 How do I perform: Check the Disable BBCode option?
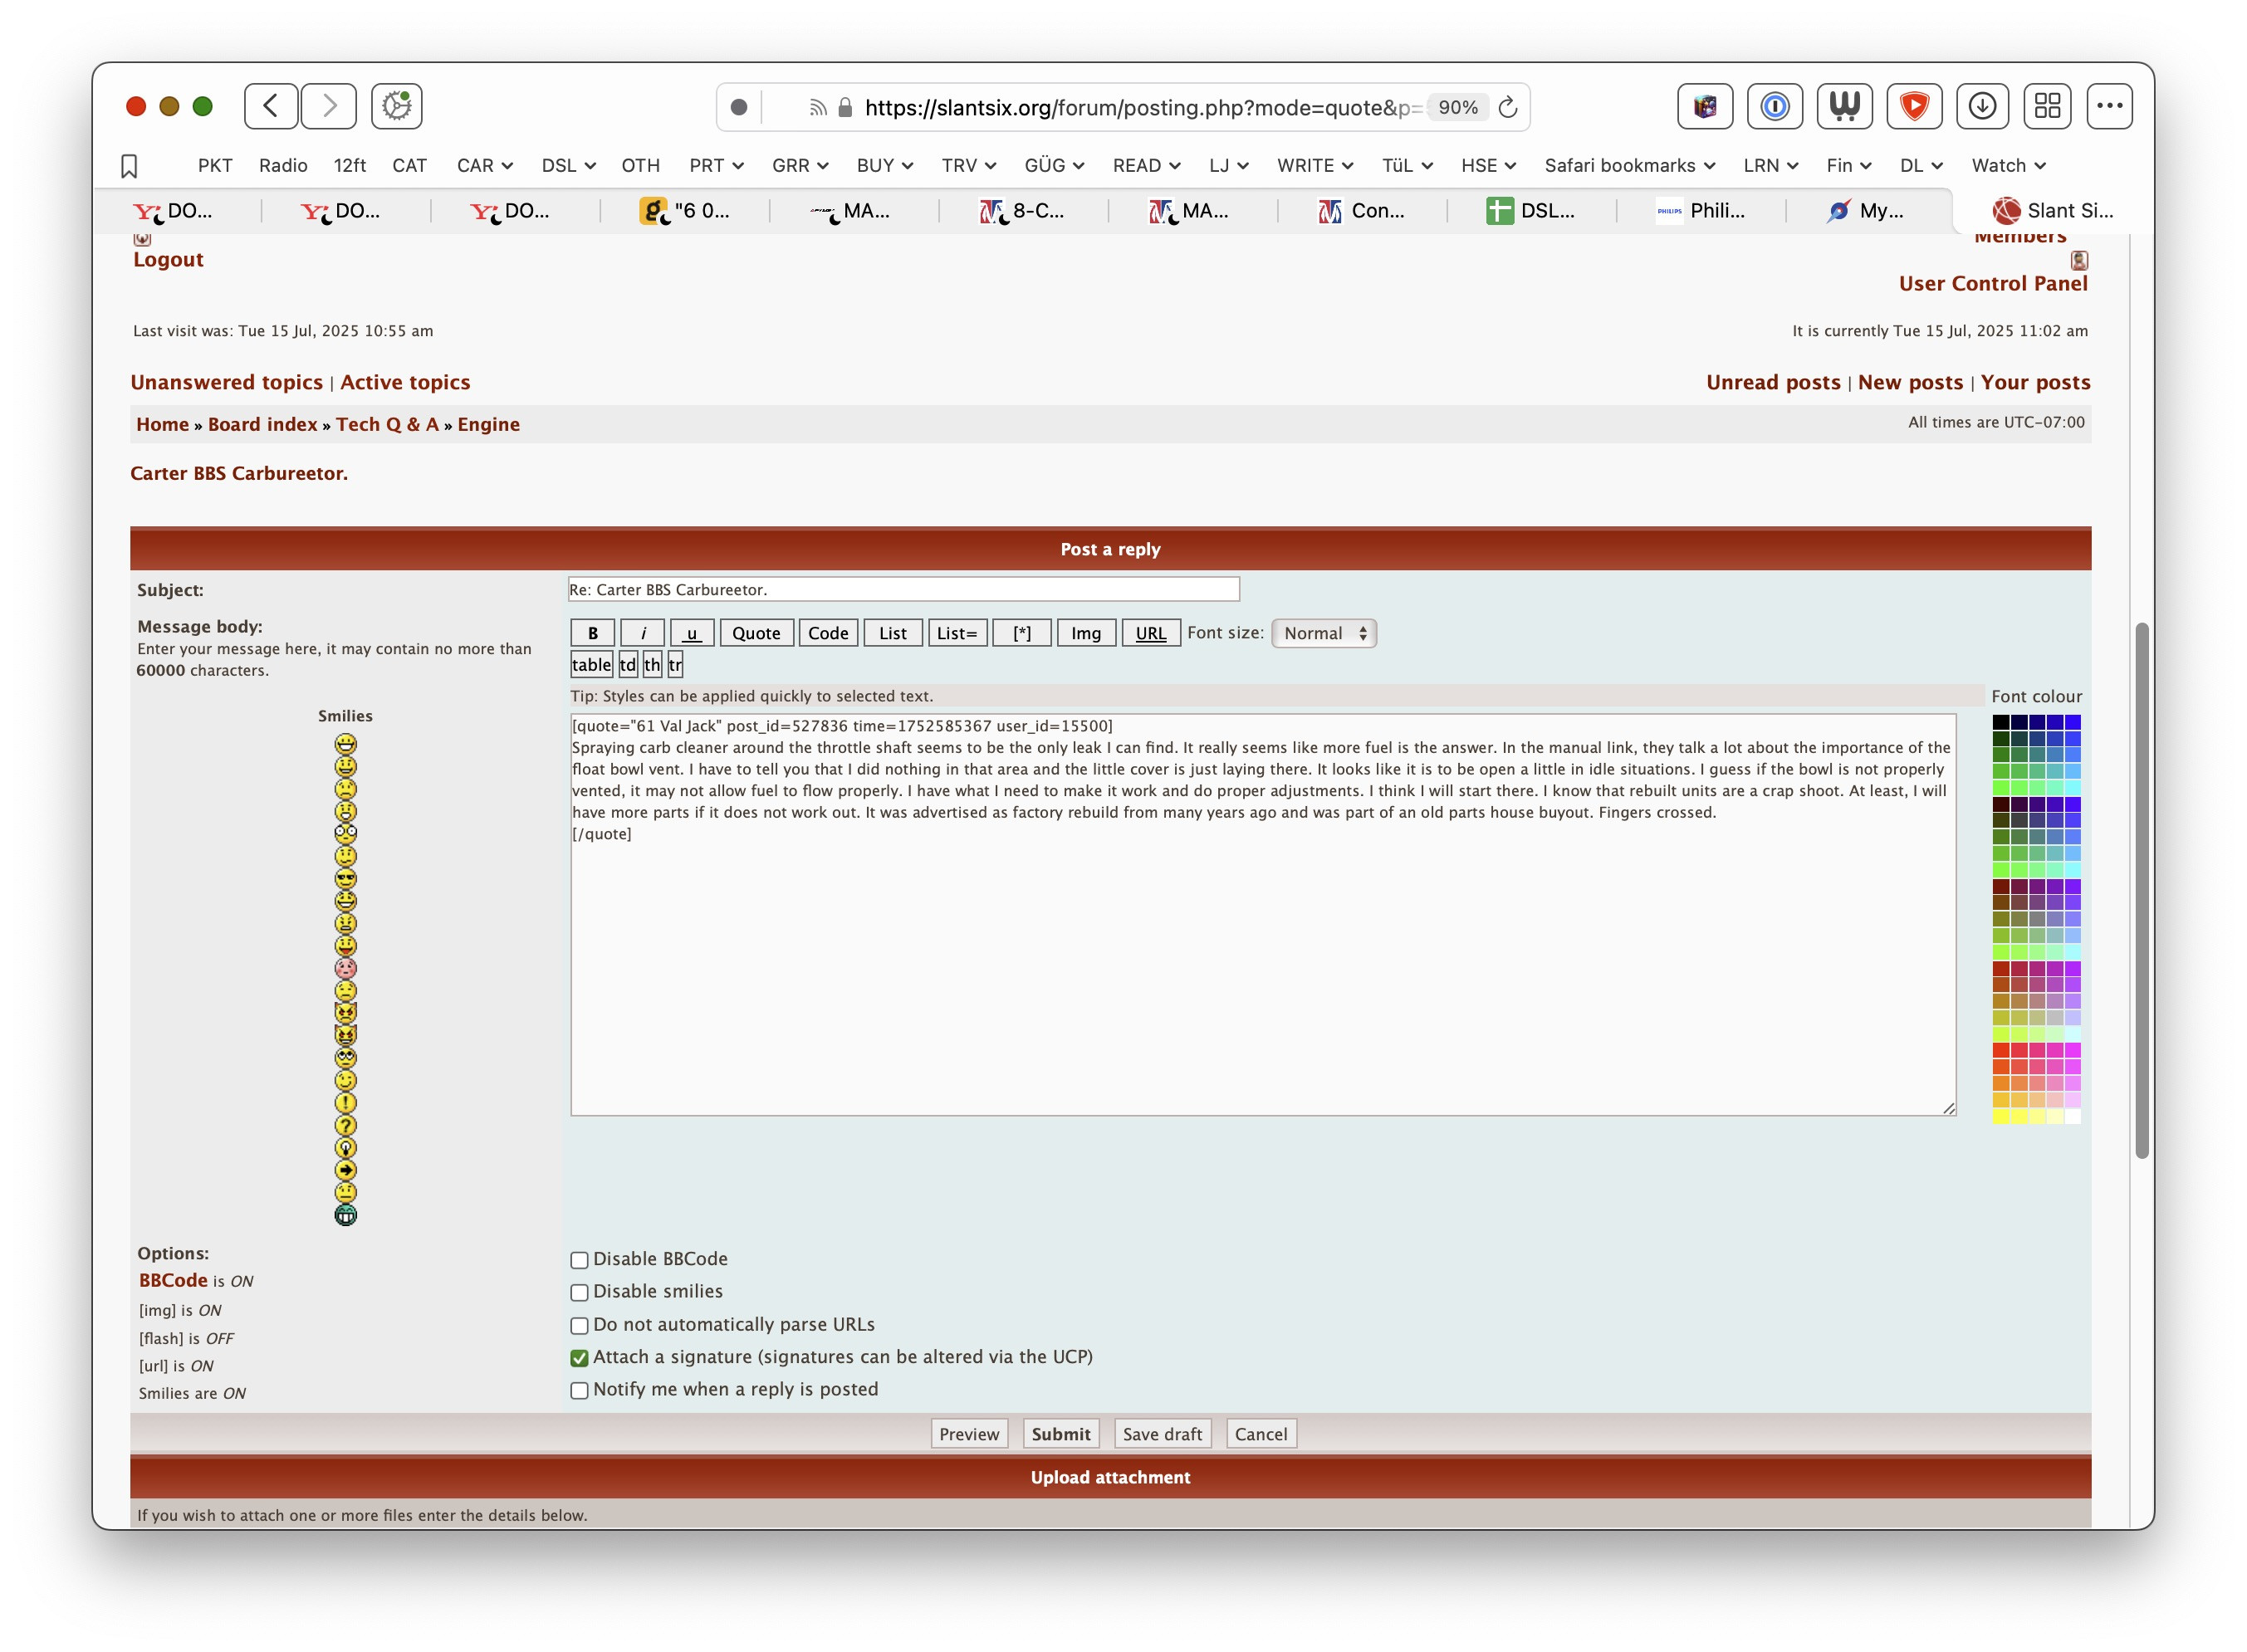(x=579, y=1260)
